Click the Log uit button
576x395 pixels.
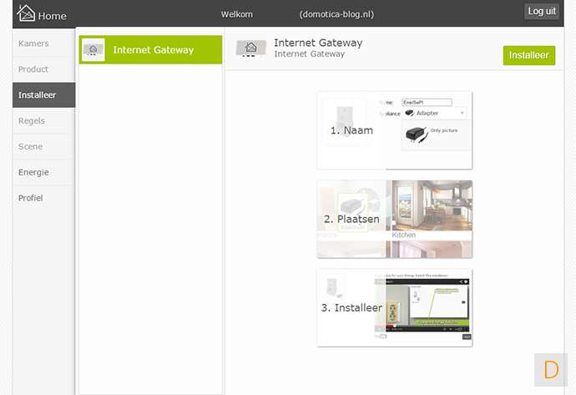(542, 12)
